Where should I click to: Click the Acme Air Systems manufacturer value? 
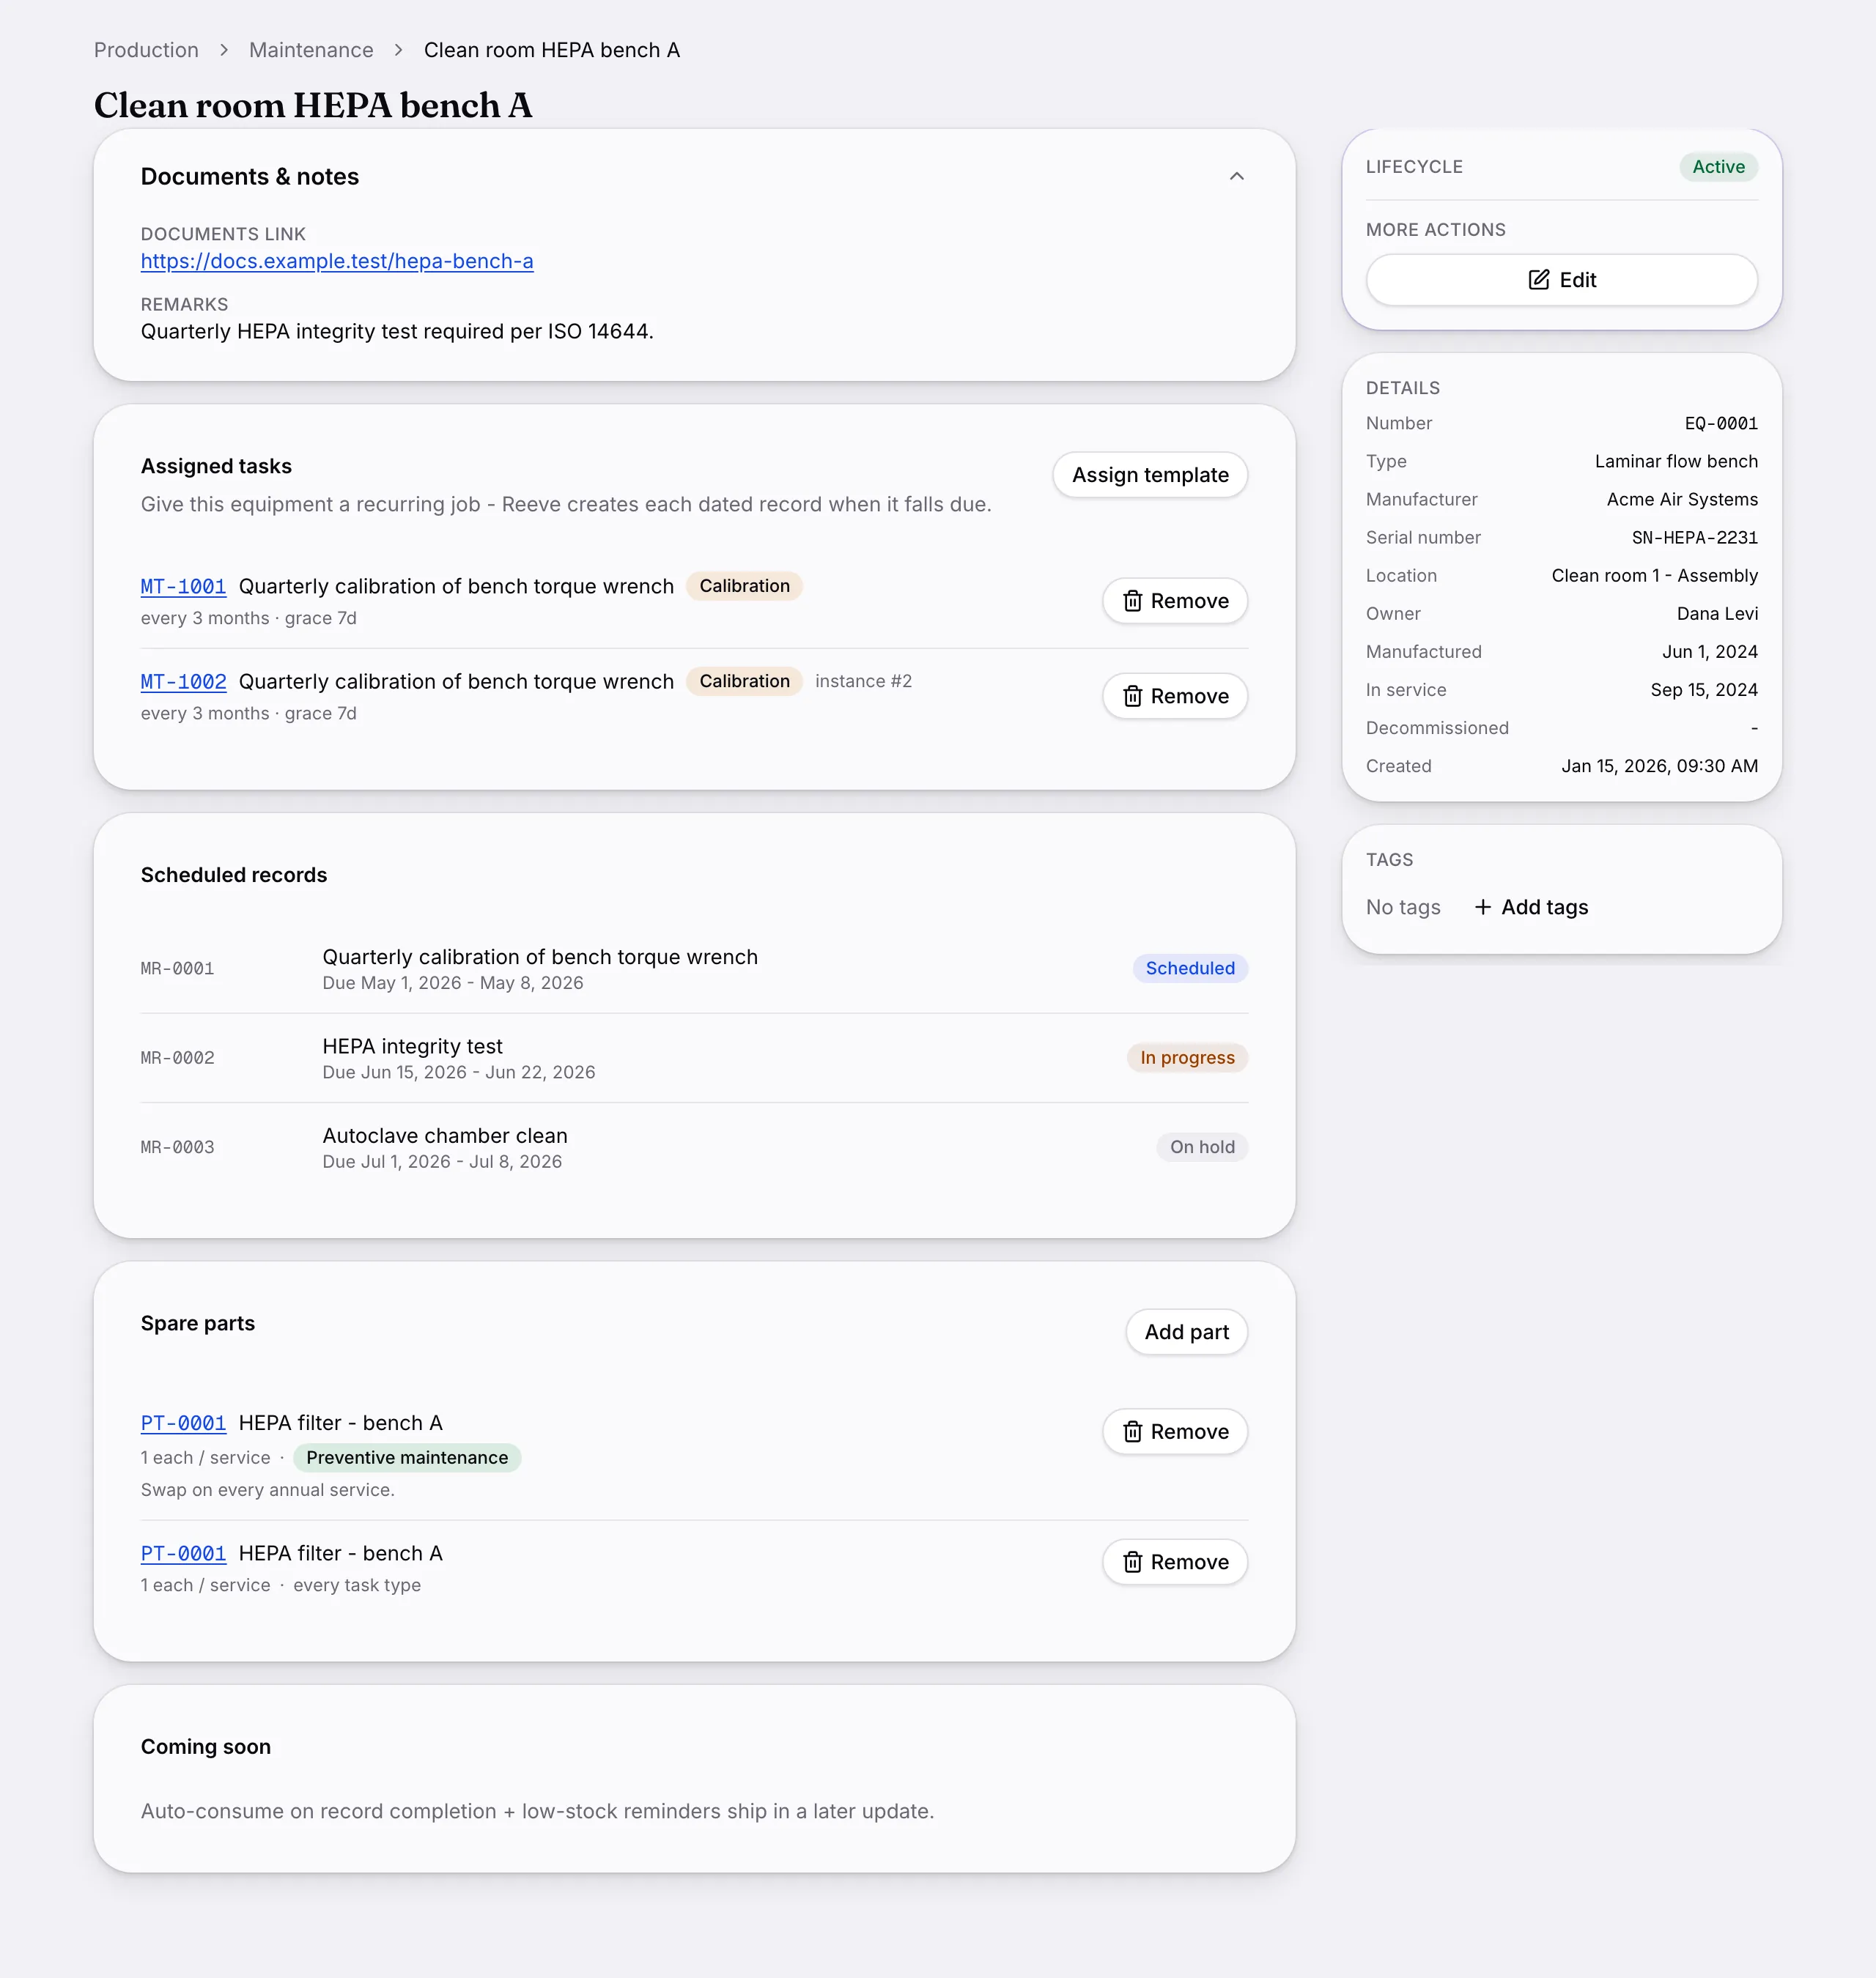(1682, 500)
